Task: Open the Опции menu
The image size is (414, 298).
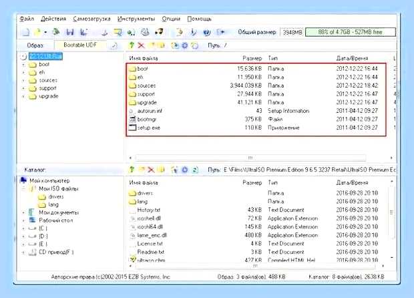Action: [x=171, y=19]
